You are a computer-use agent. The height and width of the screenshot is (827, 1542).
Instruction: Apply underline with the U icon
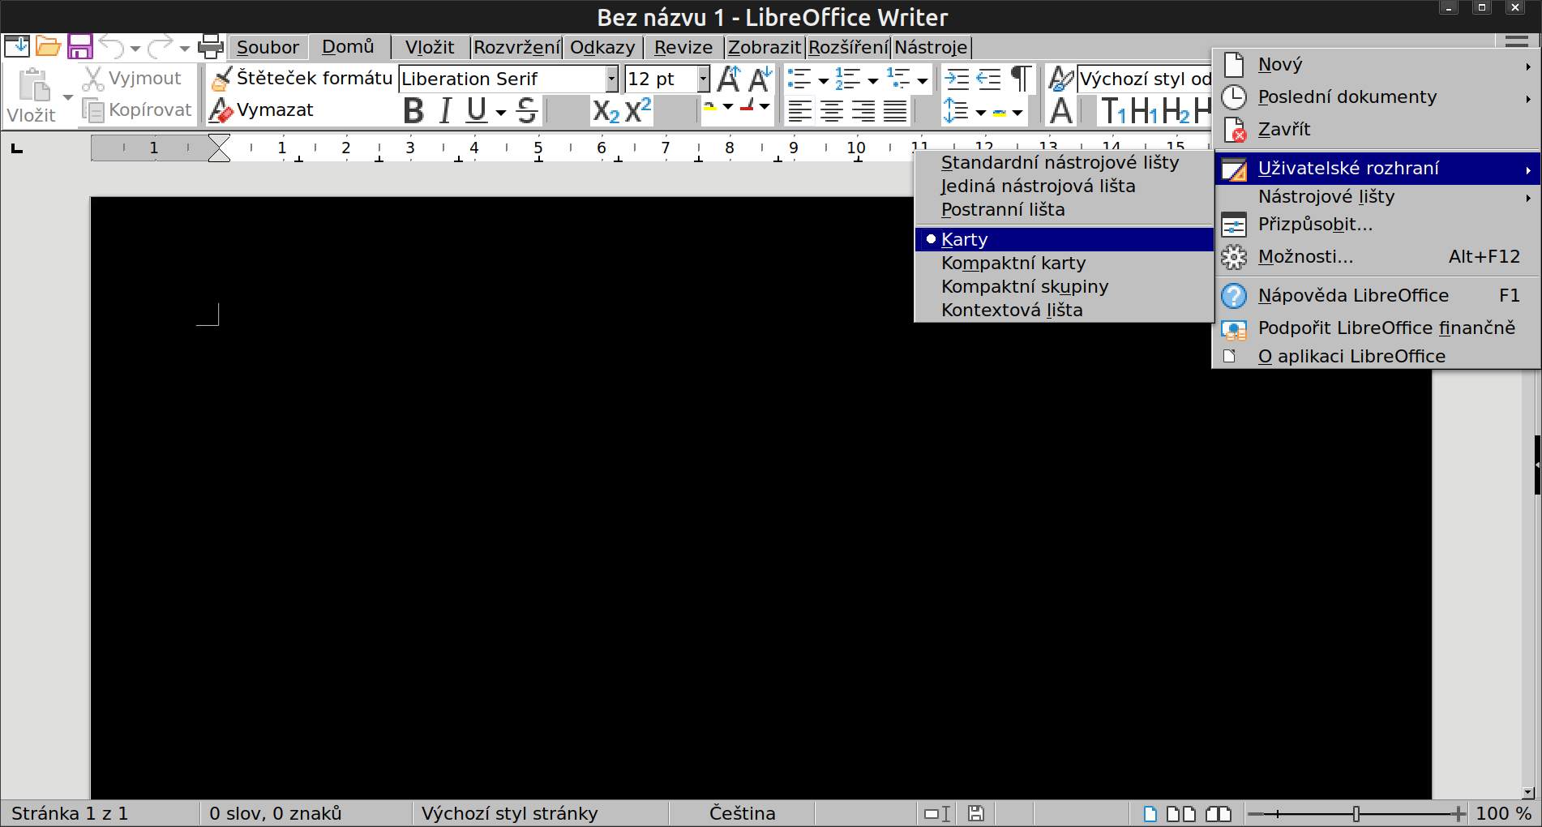[477, 110]
